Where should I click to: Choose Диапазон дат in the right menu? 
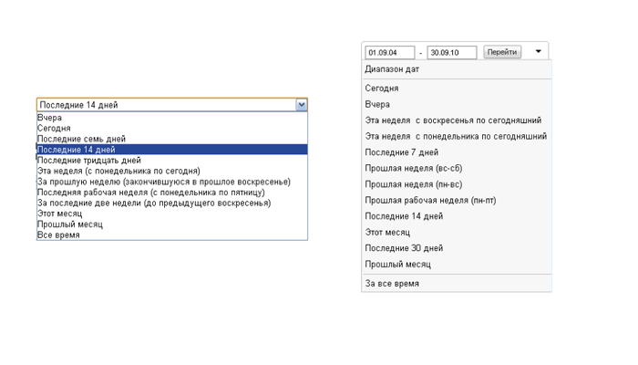[x=457, y=69]
